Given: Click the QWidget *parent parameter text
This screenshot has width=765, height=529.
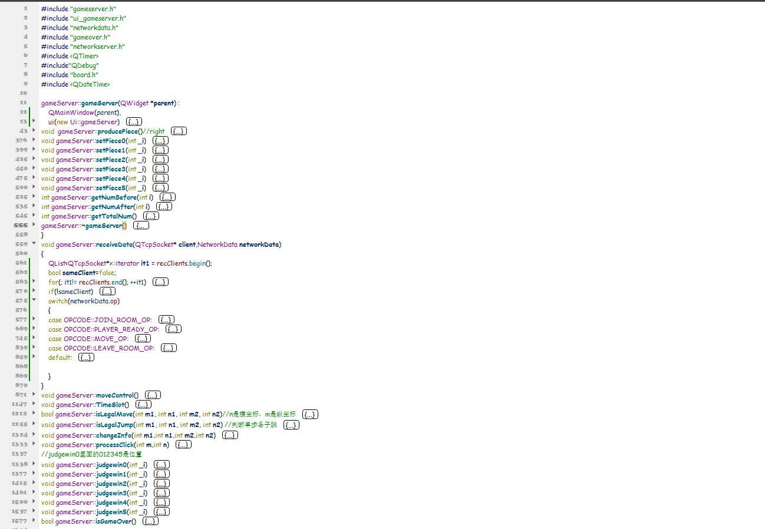Looking at the screenshot, I should [x=147, y=103].
